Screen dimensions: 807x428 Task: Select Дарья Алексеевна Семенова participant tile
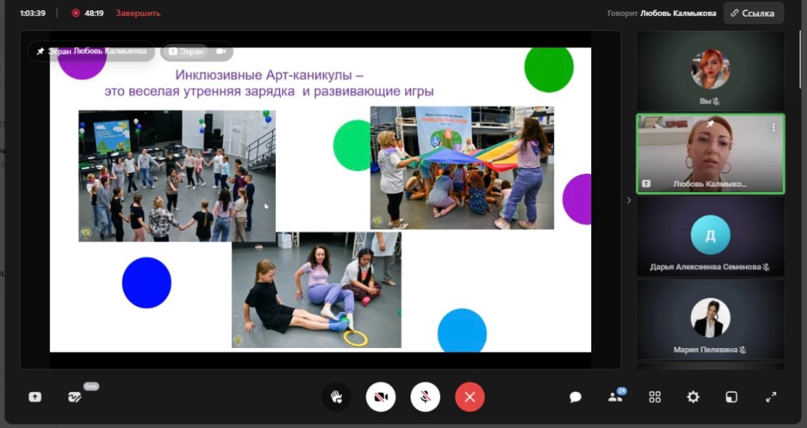coord(710,237)
